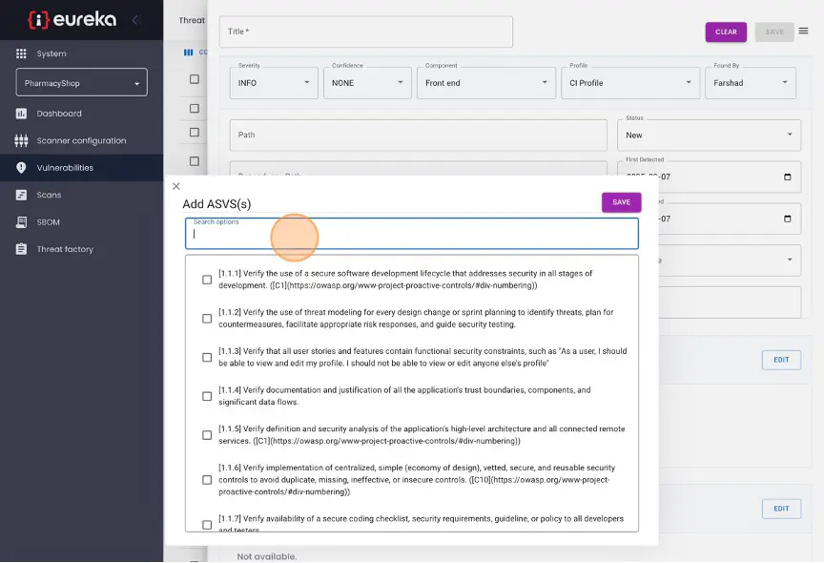Open the PharmacyShop project selector

coord(81,82)
